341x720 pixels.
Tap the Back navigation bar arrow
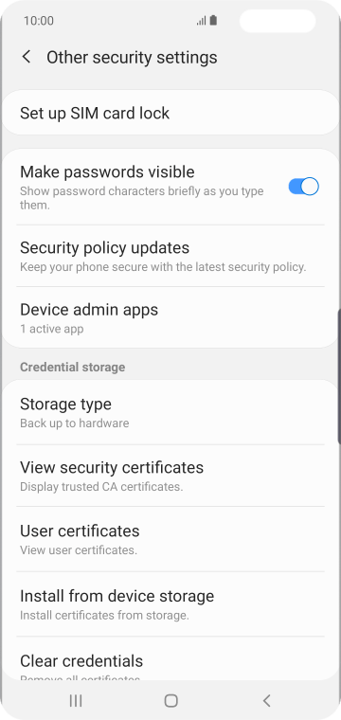click(x=267, y=700)
